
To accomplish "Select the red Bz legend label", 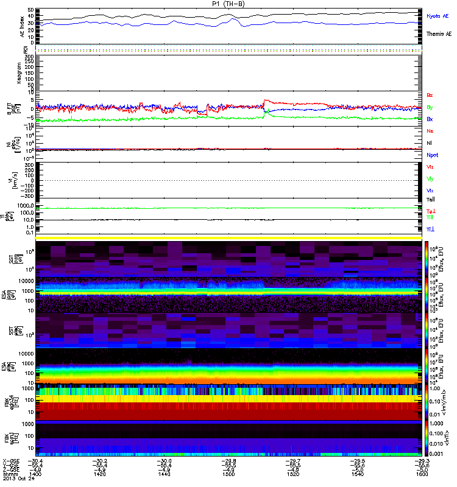I will pos(430,96).
